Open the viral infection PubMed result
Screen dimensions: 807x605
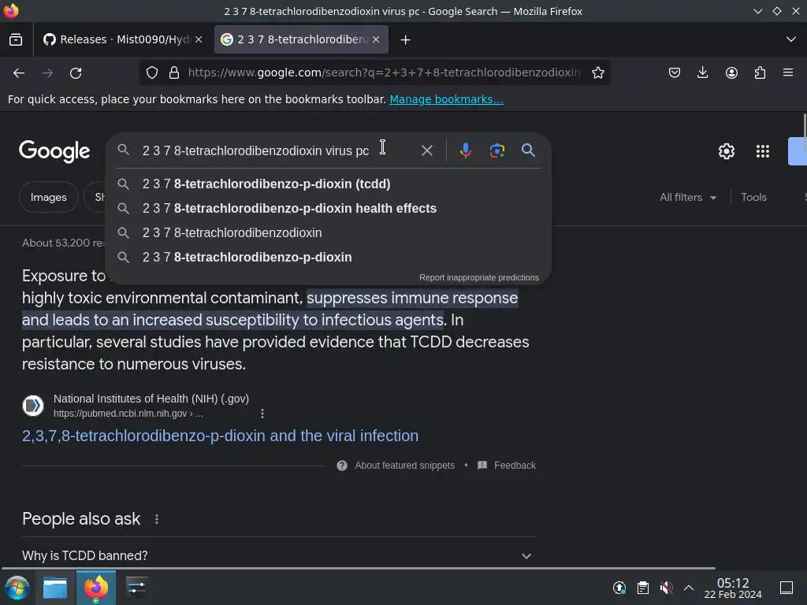pyautogui.click(x=221, y=436)
